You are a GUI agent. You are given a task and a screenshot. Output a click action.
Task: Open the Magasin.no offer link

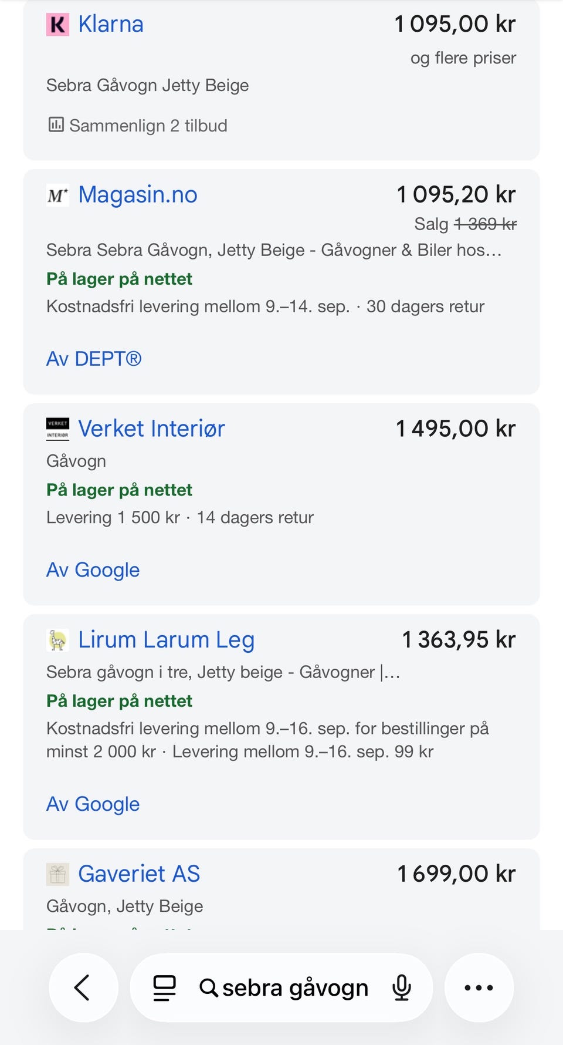[138, 195]
